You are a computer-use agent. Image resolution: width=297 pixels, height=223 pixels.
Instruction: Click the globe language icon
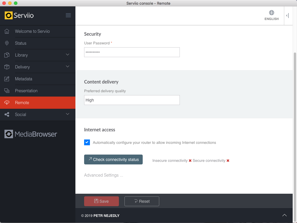click(271, 13)
